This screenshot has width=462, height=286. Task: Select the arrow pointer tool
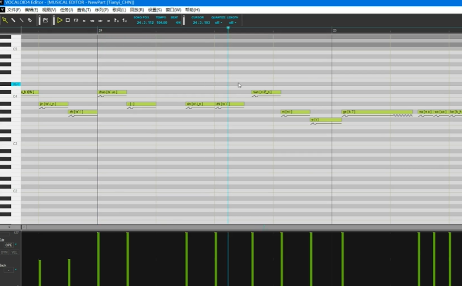(4, 20)
